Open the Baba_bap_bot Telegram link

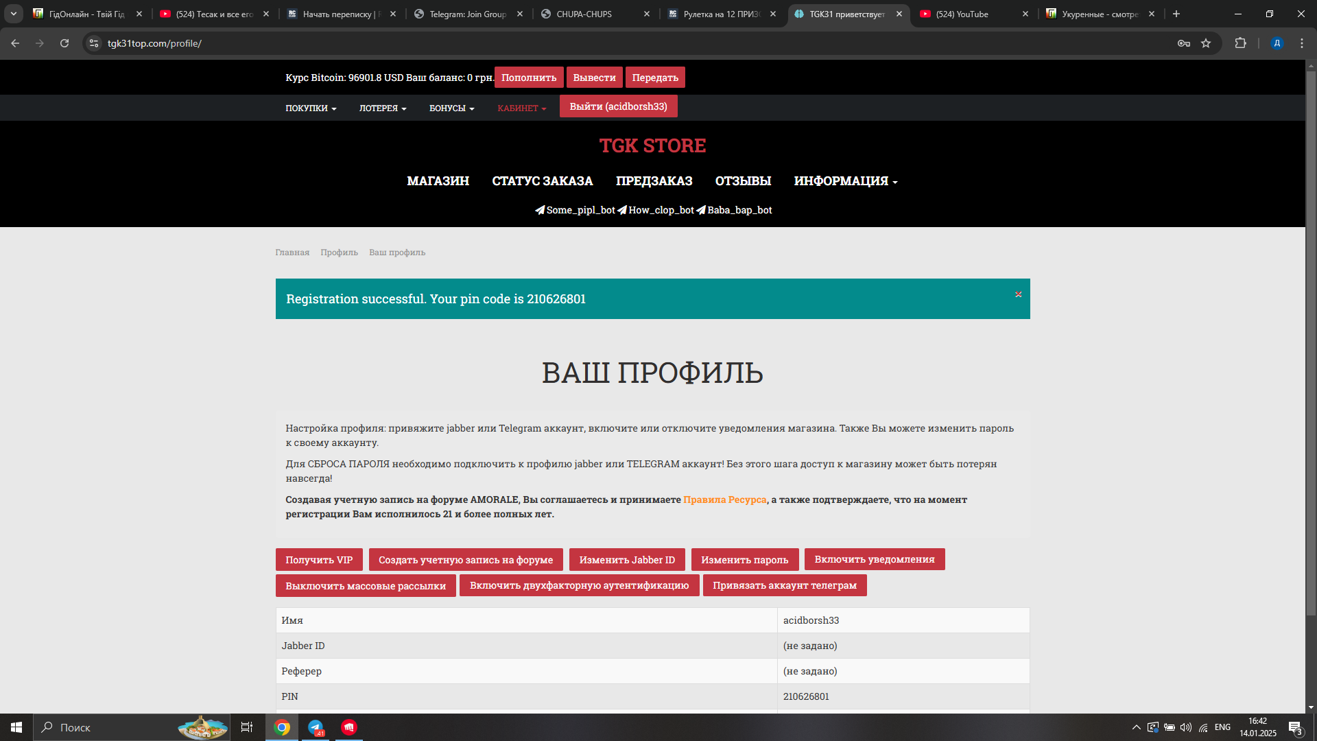point(734,210)
